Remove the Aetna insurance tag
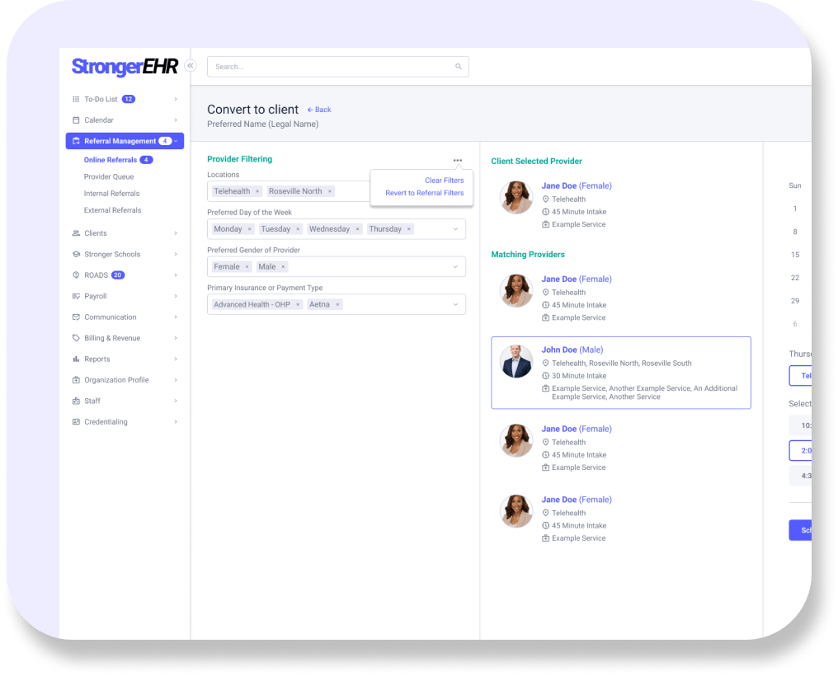Screen dimensions: 838x676 338,305
